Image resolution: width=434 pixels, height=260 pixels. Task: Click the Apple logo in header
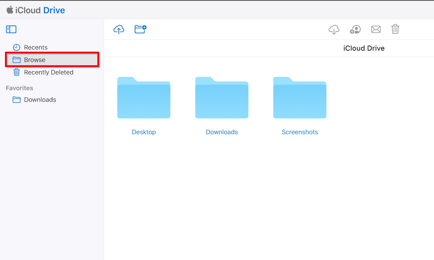click(x=10, y=10)
